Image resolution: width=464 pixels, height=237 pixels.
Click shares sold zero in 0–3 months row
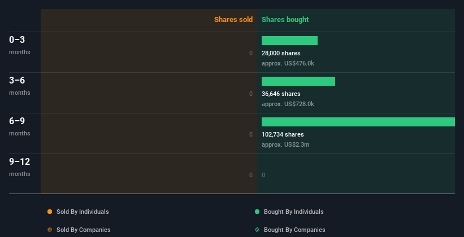(x=251, y=53)
